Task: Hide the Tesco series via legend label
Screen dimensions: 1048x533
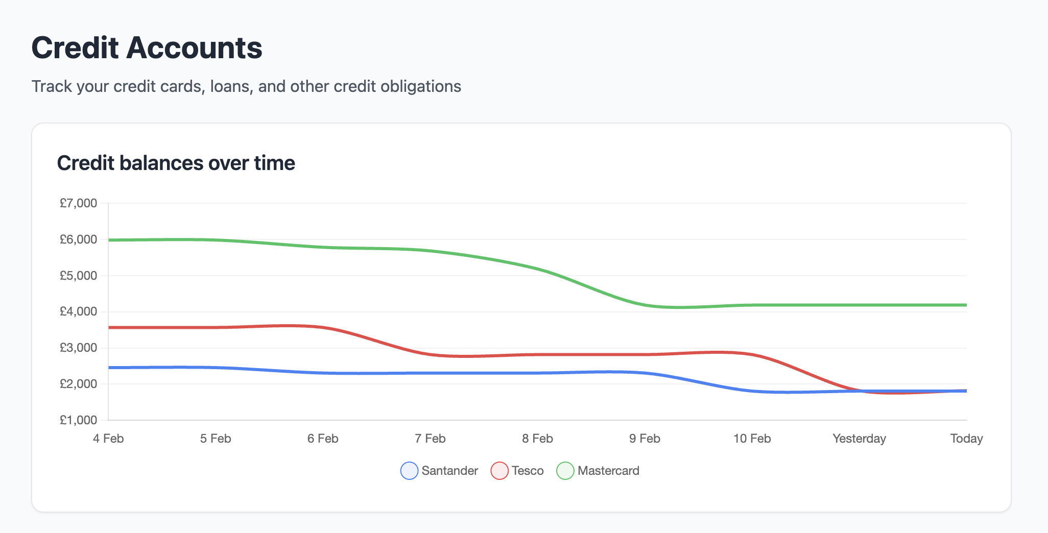Action: [528, 471]
